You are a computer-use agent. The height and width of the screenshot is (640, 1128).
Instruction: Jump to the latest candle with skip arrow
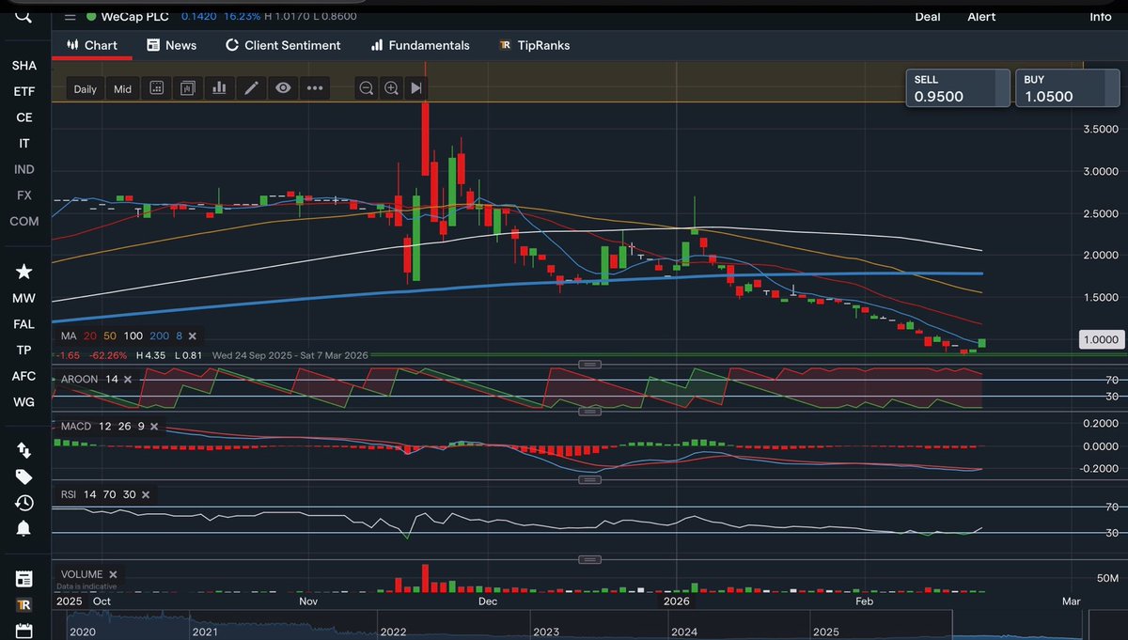coord(416,88)
